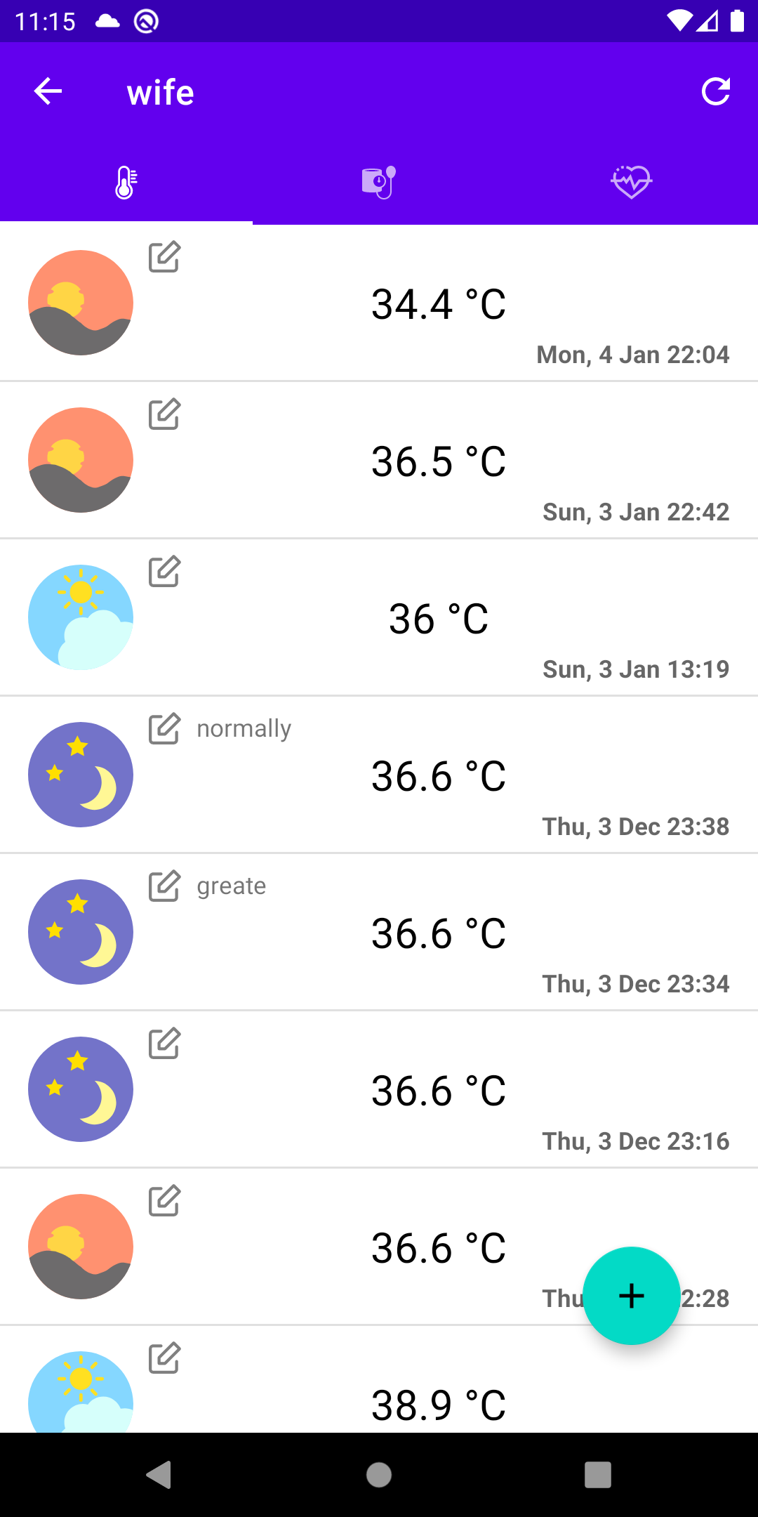Edit the entry noted greate
The height and width of the screenshot is (1517, 758).
[165, 886]
